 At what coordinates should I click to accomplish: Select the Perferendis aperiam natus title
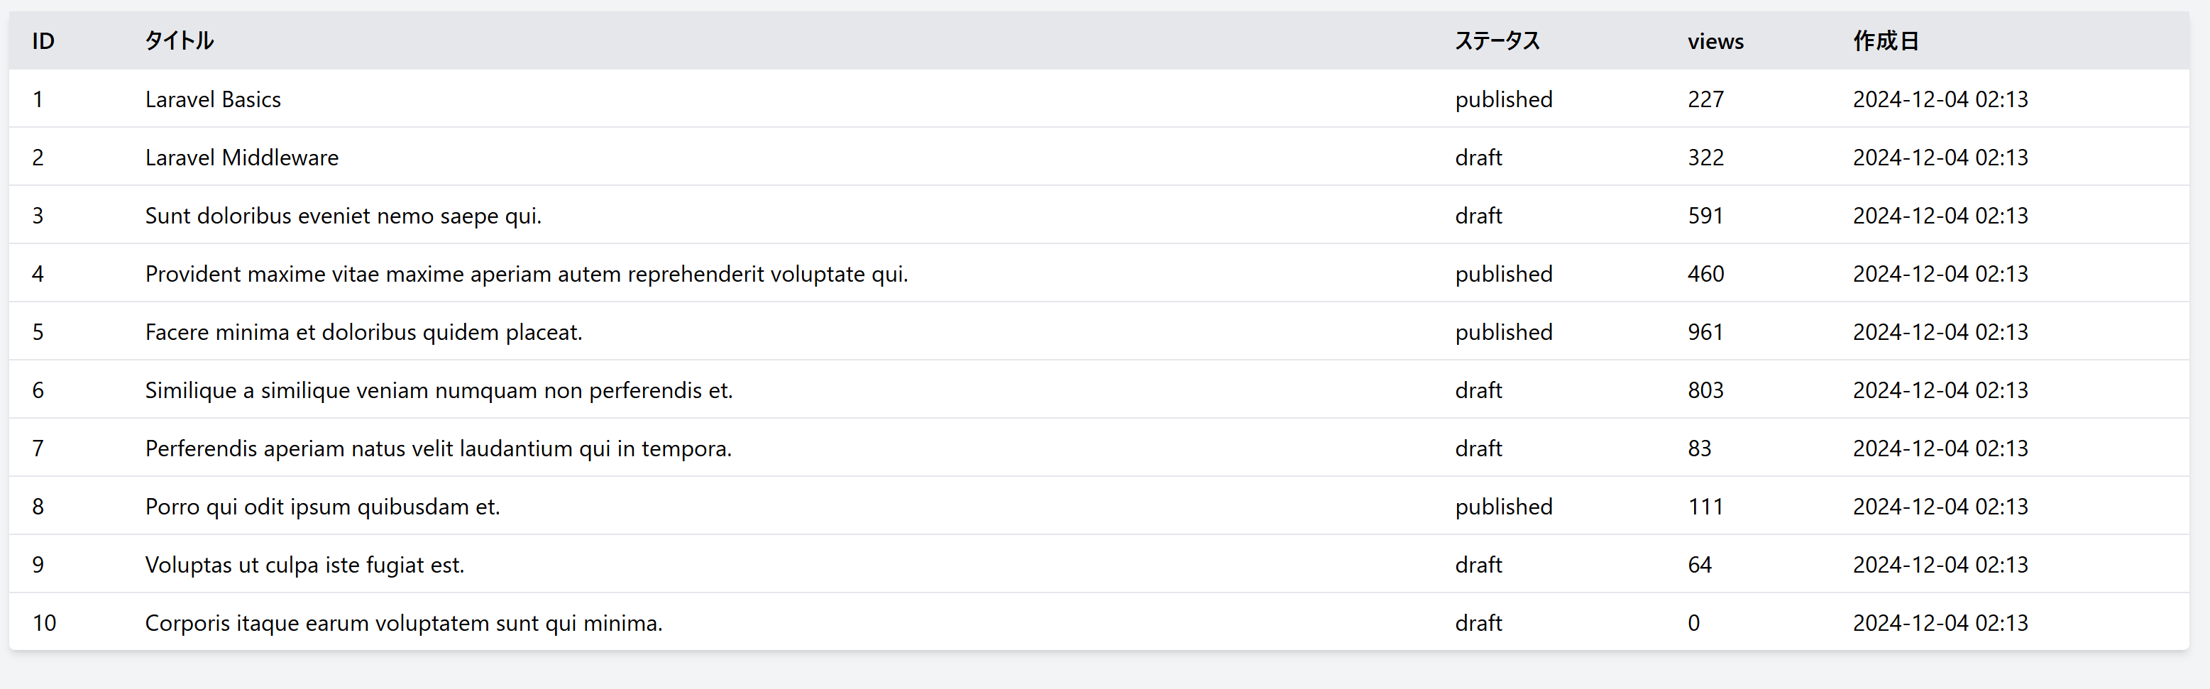439,448
